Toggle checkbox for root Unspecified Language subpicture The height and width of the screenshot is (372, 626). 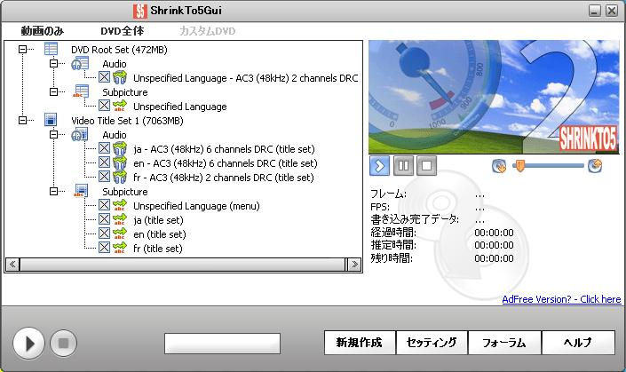pos(104,106)
